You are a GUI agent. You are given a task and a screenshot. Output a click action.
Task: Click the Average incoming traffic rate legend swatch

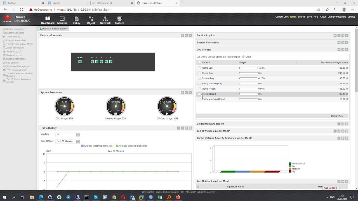[82, 146]
